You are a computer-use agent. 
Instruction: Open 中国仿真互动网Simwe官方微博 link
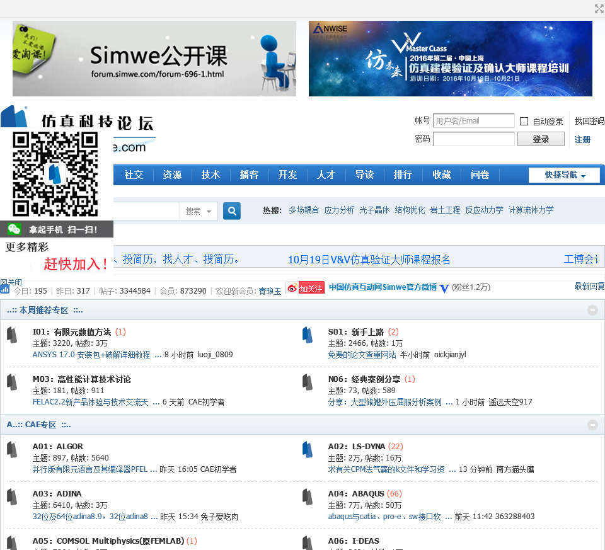pos(383,287)
